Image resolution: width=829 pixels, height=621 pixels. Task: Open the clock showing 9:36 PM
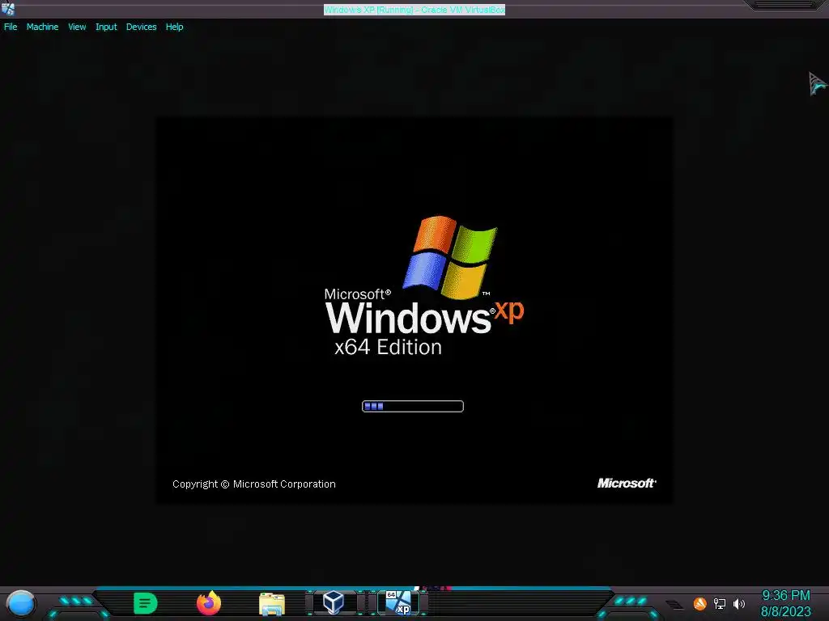(785, 596)
